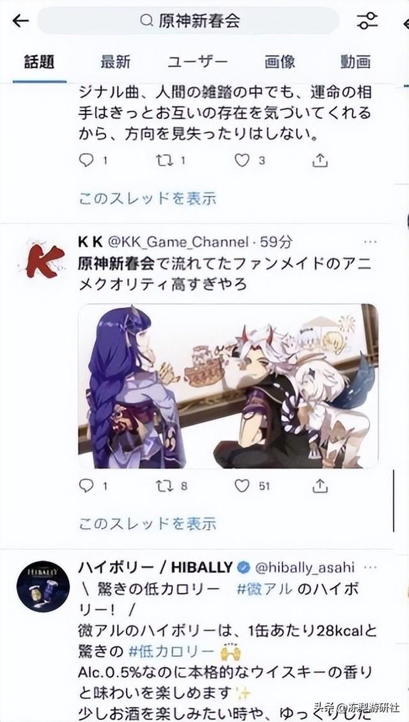409x722 pixels.
Task: Like the tweet with 51 likes
Action: tap(242, 485)
